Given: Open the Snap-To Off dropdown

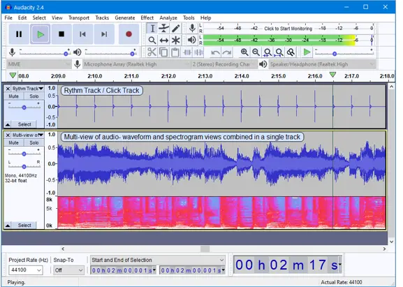Looking at the screenshot, I should [x=68, y=270].
